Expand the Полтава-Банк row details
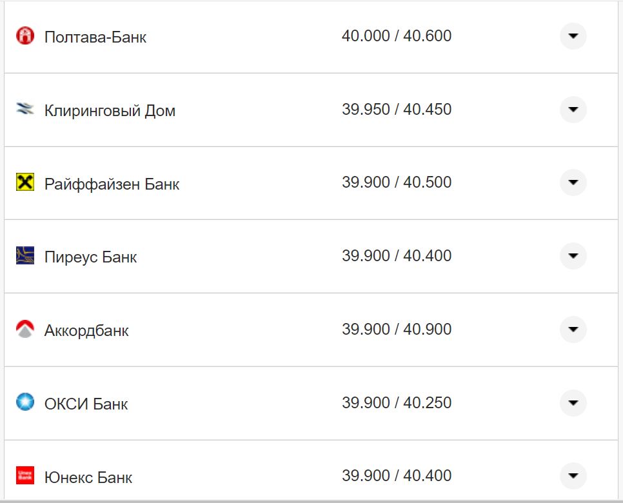The height and width of the screenshot is (503, 623). (573, 36)
